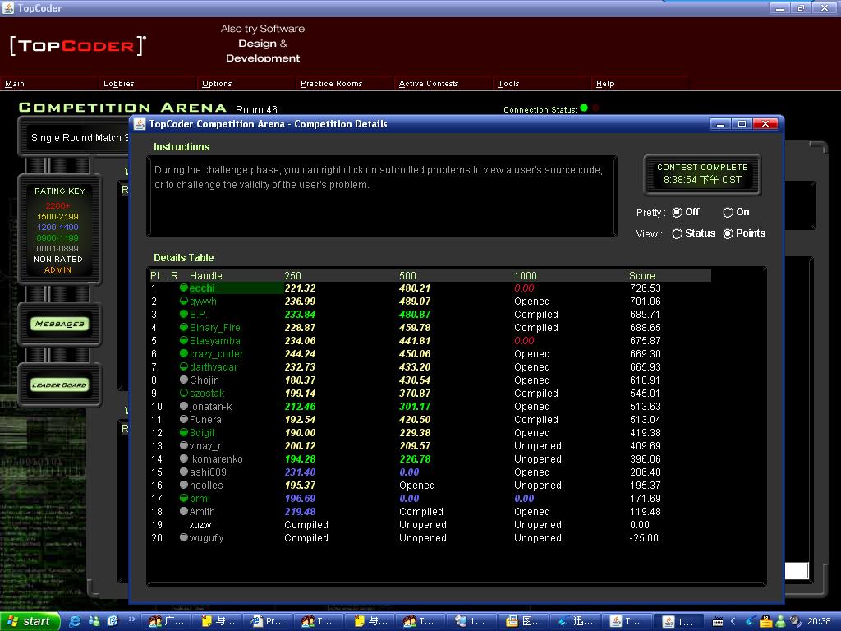Viewport: 841px width, 631px height.
Task: Open the Options menu
Action: (217, 84)
